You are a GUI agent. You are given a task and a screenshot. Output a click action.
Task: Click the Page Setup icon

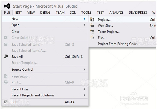(x=6, y=76)
